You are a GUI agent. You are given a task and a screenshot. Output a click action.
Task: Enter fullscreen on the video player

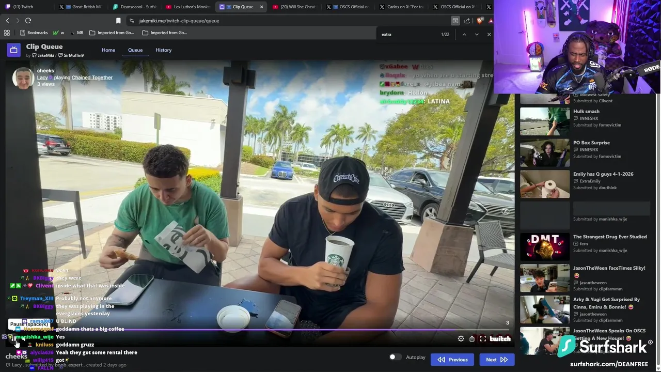483,339
